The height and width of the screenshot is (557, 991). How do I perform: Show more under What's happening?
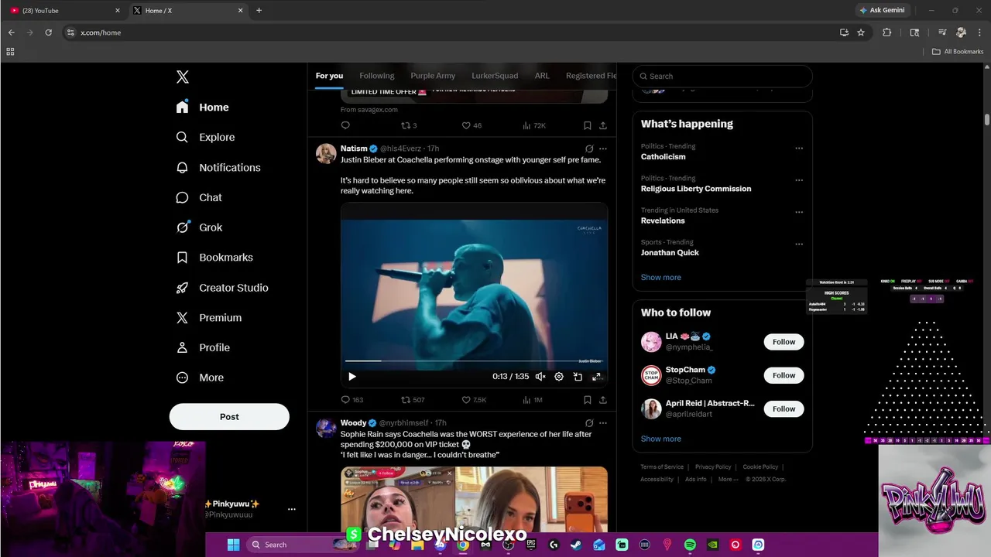(661, 278)
